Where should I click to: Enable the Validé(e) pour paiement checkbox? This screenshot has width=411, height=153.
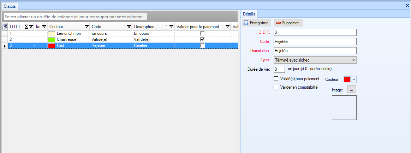coord(276,79)
